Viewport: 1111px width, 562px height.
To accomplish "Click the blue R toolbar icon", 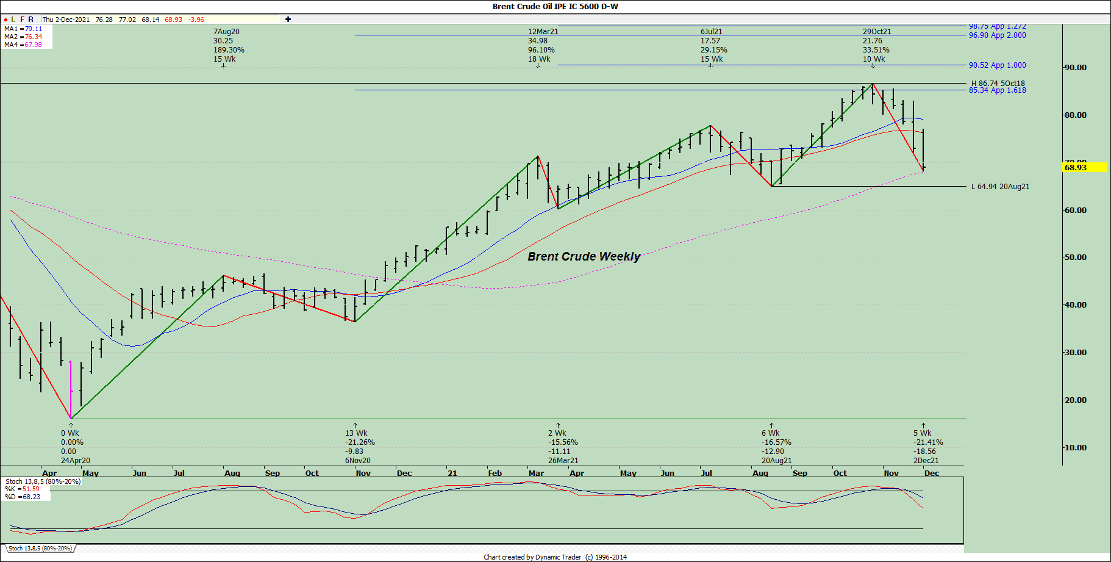I will point(30,20).
